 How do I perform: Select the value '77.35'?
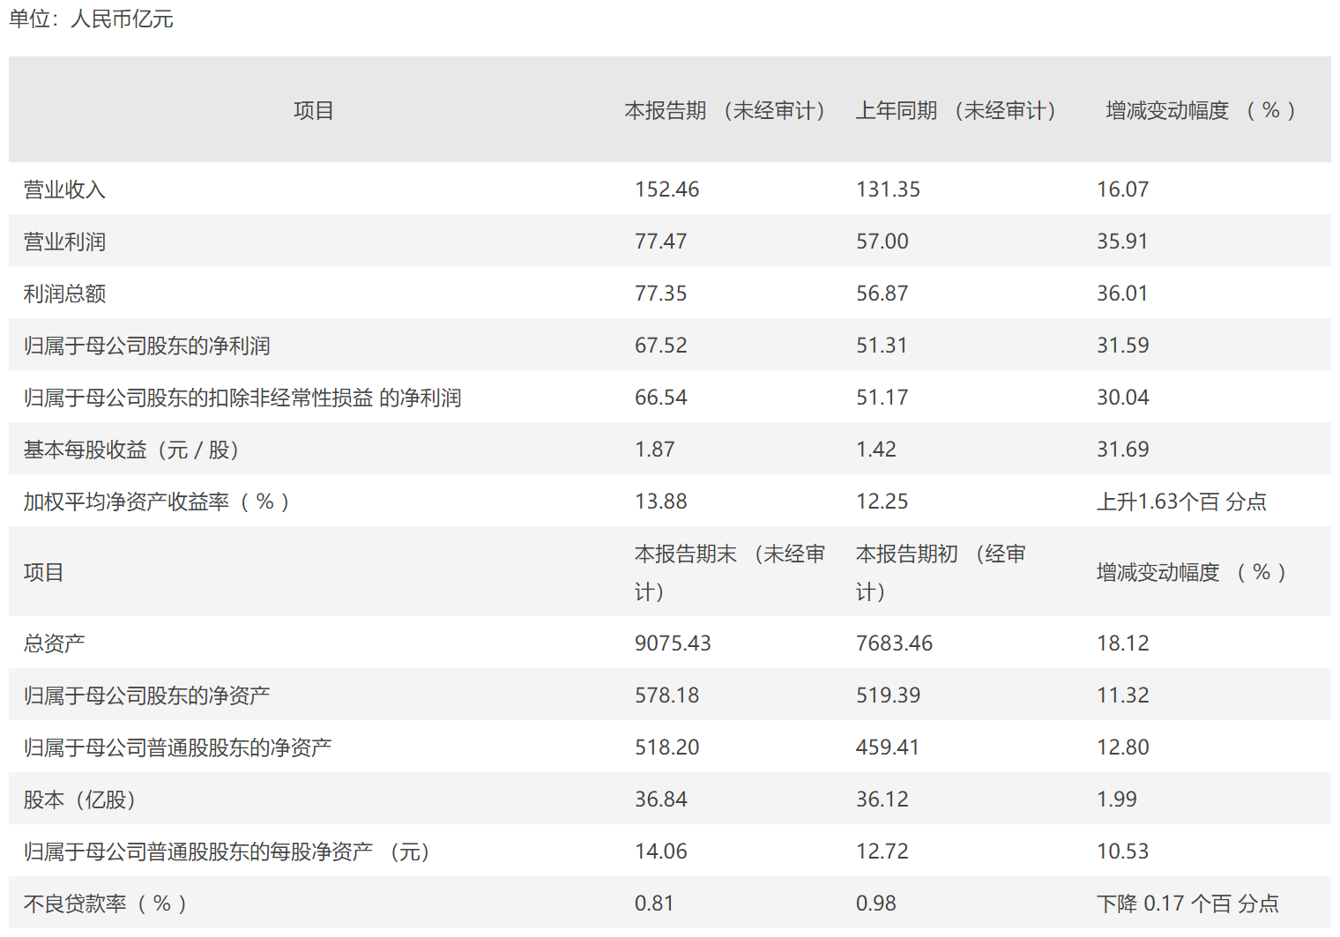660,294
